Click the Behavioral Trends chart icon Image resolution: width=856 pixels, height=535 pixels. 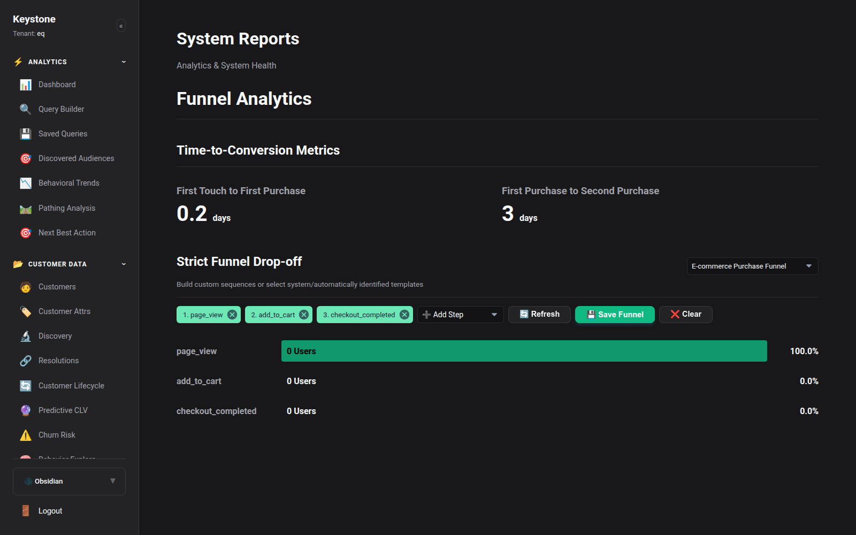click(26, 183)
